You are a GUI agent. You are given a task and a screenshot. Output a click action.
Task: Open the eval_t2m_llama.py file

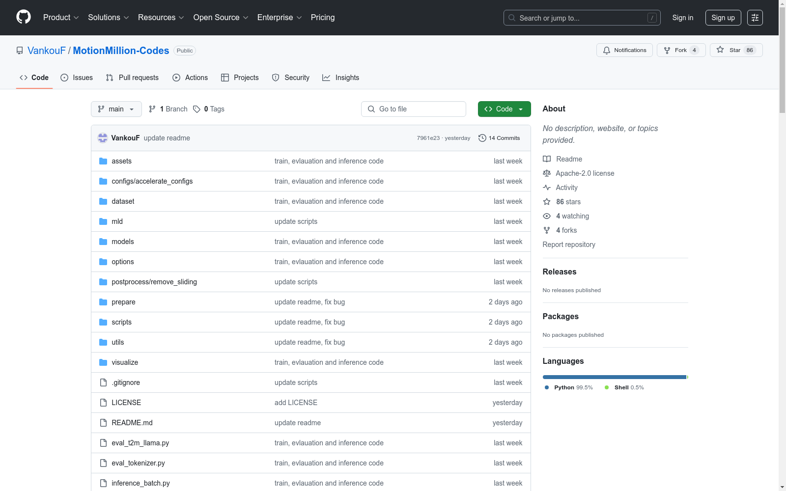[x=140, y=443]
